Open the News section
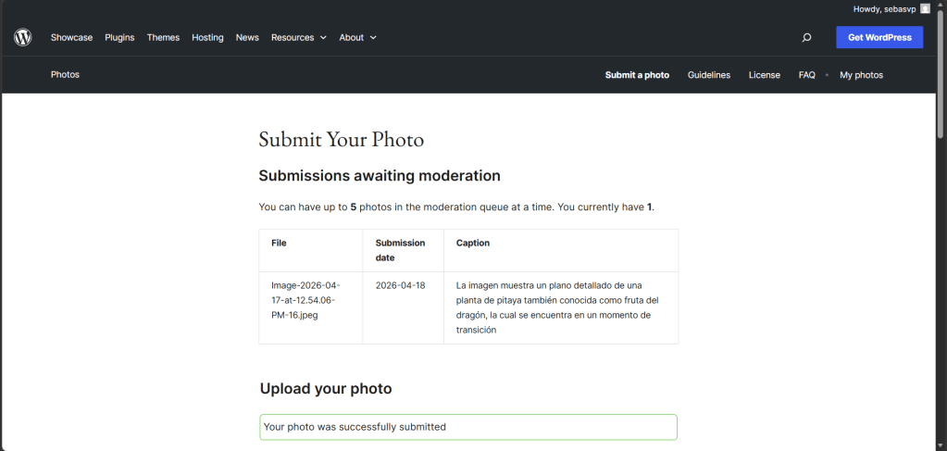The width and height of the screenshot is (947, 451). (247, 38)
